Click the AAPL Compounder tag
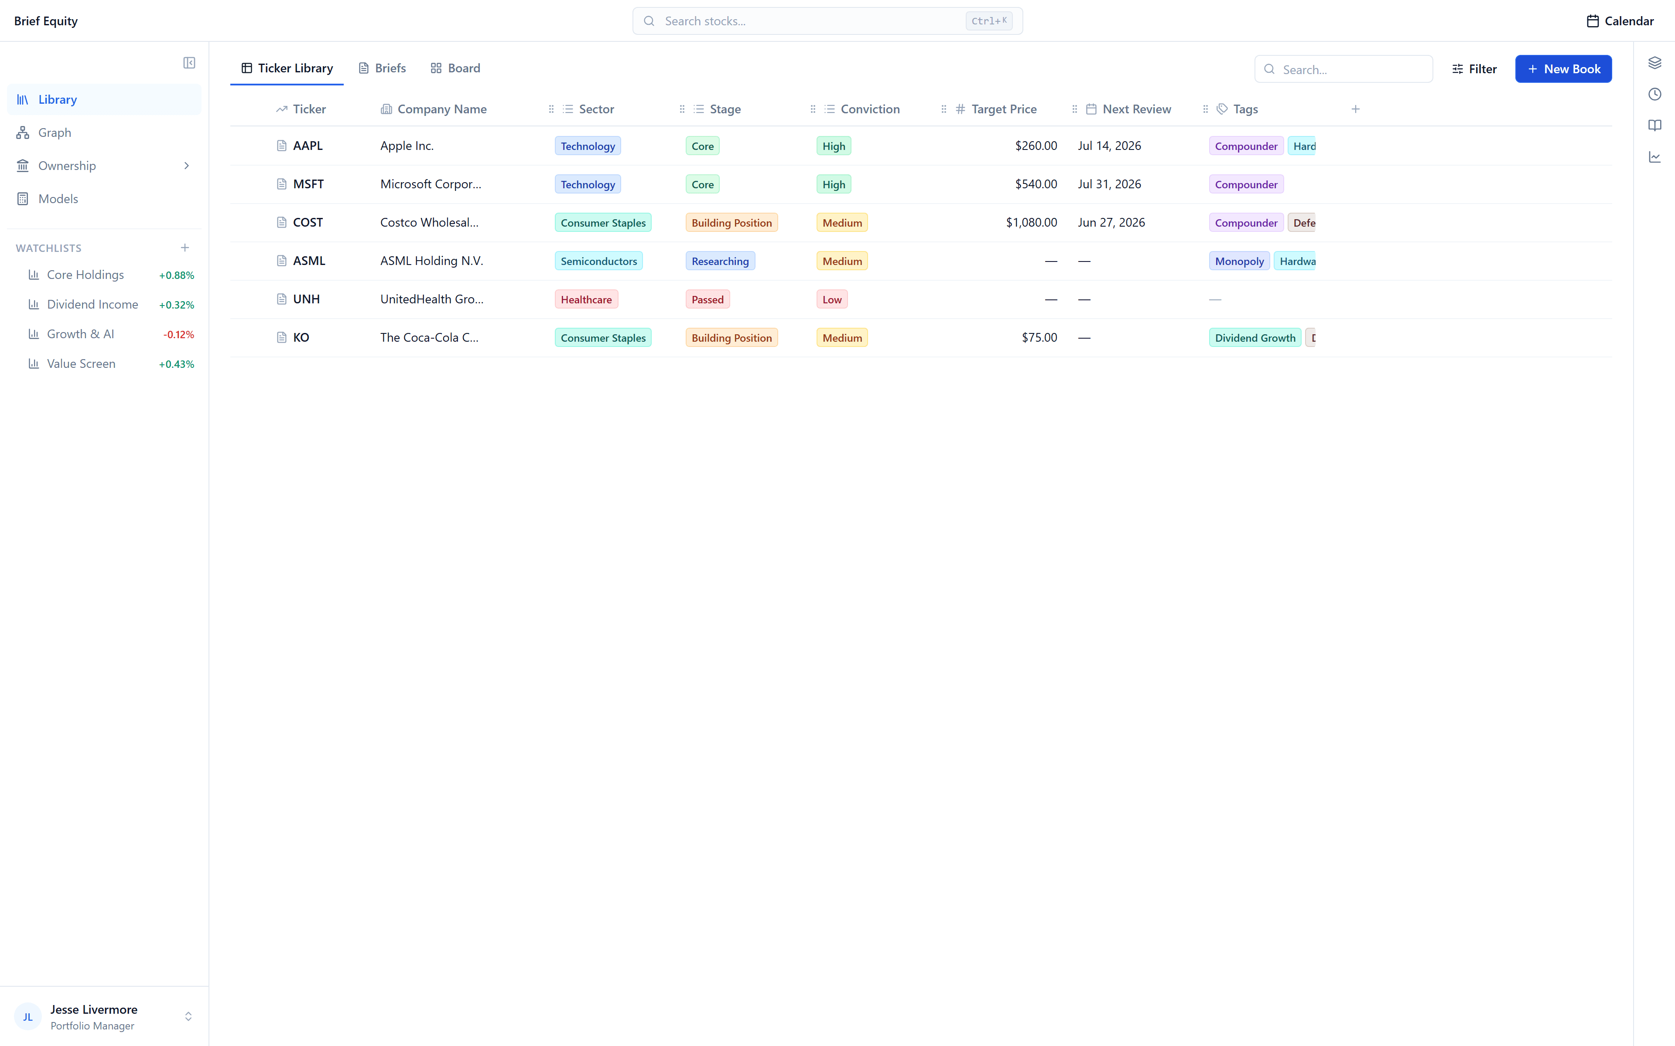Image resolution: width=1675 pixels, height=1046 pixels. 1246,146
